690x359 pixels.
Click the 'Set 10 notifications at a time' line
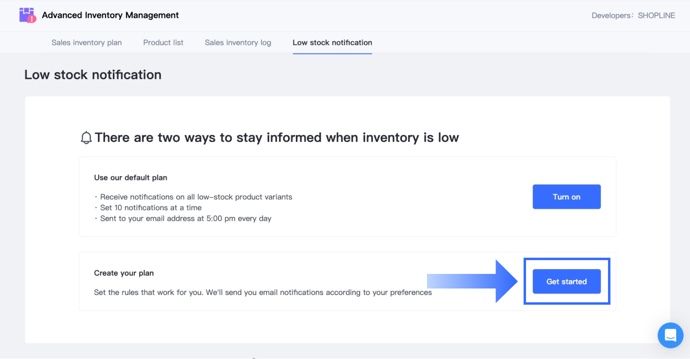pos(151,208)
